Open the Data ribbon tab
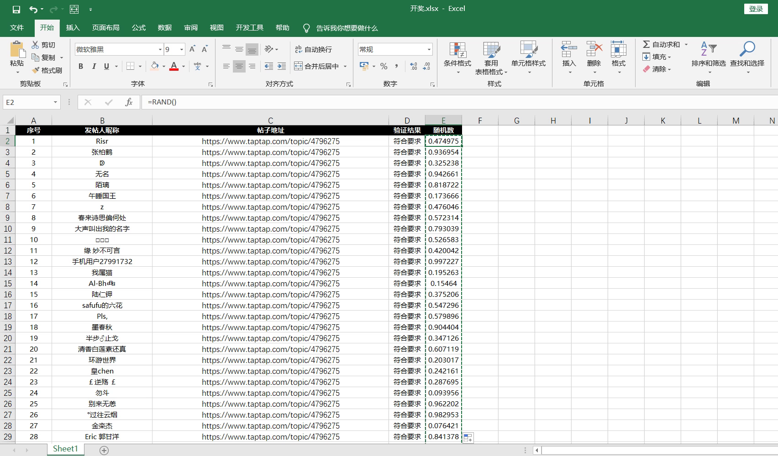The width and height of the screenshot is (778, 456). [164, 28]
